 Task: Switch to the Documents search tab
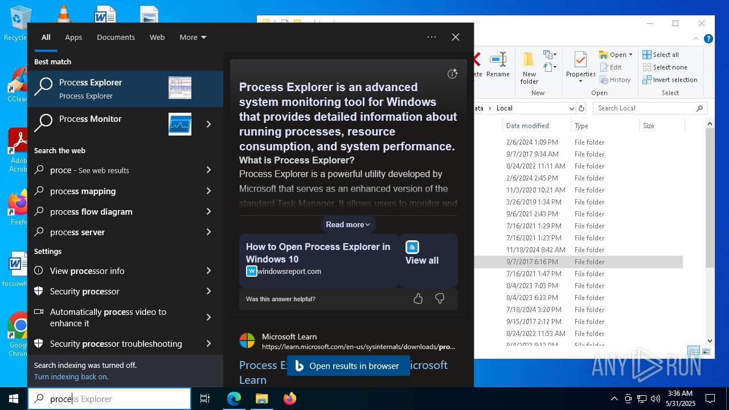[116, 37]
